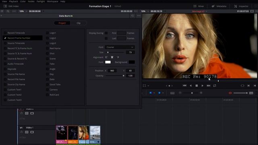Screen dimensions: 258x145
Task: Open the blue marker color dropdown
Action: coord(163,93)
